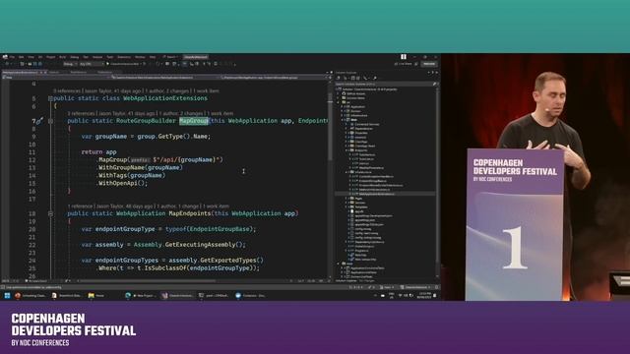Collapse the WebApplicationExtensions class on line 5
Image resolution: width=630 pixels, height=354 pixels.
[50, 98]
